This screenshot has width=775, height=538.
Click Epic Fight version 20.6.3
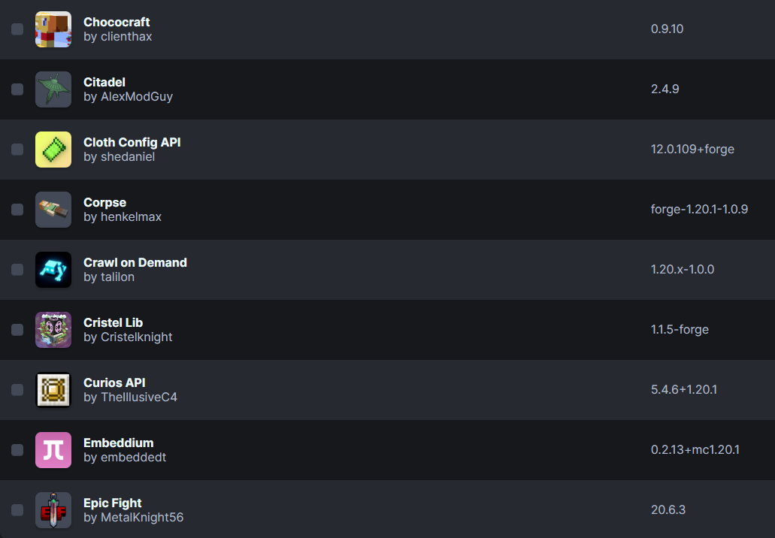668,510
